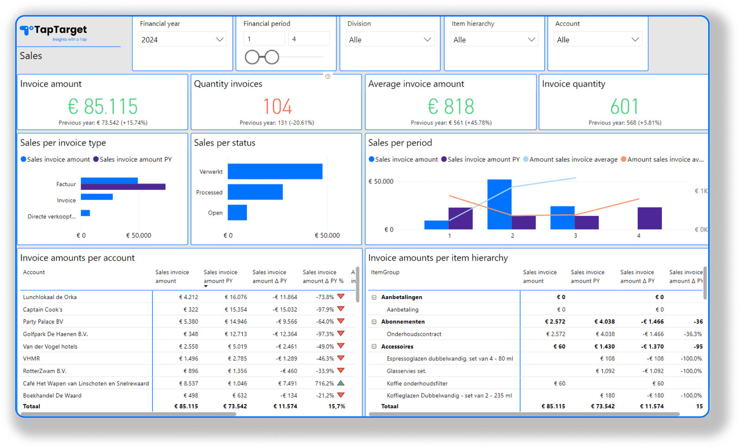The width and height of the screenshot is (740, 448).
Task: Click the left glasses-shaped handle on the period slider
Action: [252, 56]
